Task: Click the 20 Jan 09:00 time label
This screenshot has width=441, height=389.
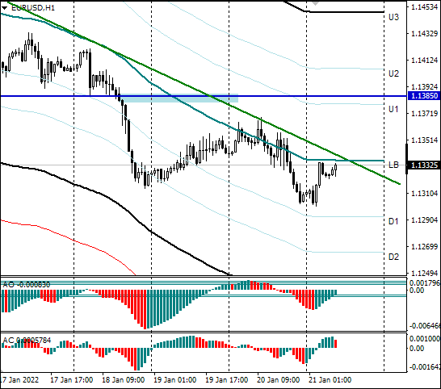Action: pos(278,380)
